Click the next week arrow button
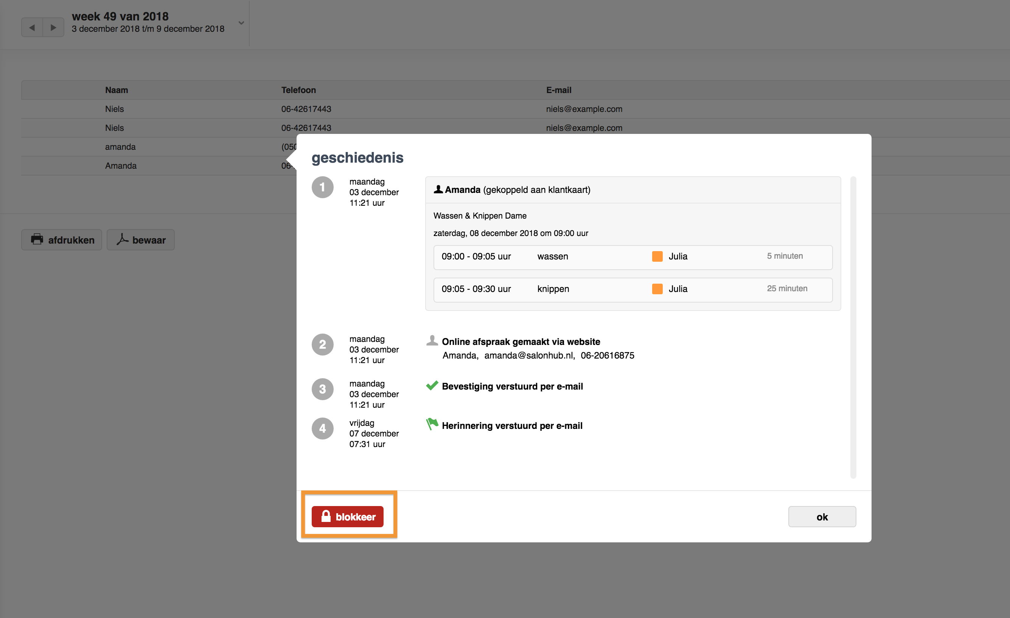 (x=53, y=28)
